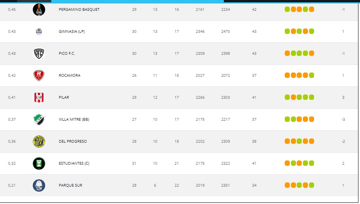This screenshot has width=360, height=204.
Task: Visit the PARQUE SUR team name
Action: tap(70, 185)
